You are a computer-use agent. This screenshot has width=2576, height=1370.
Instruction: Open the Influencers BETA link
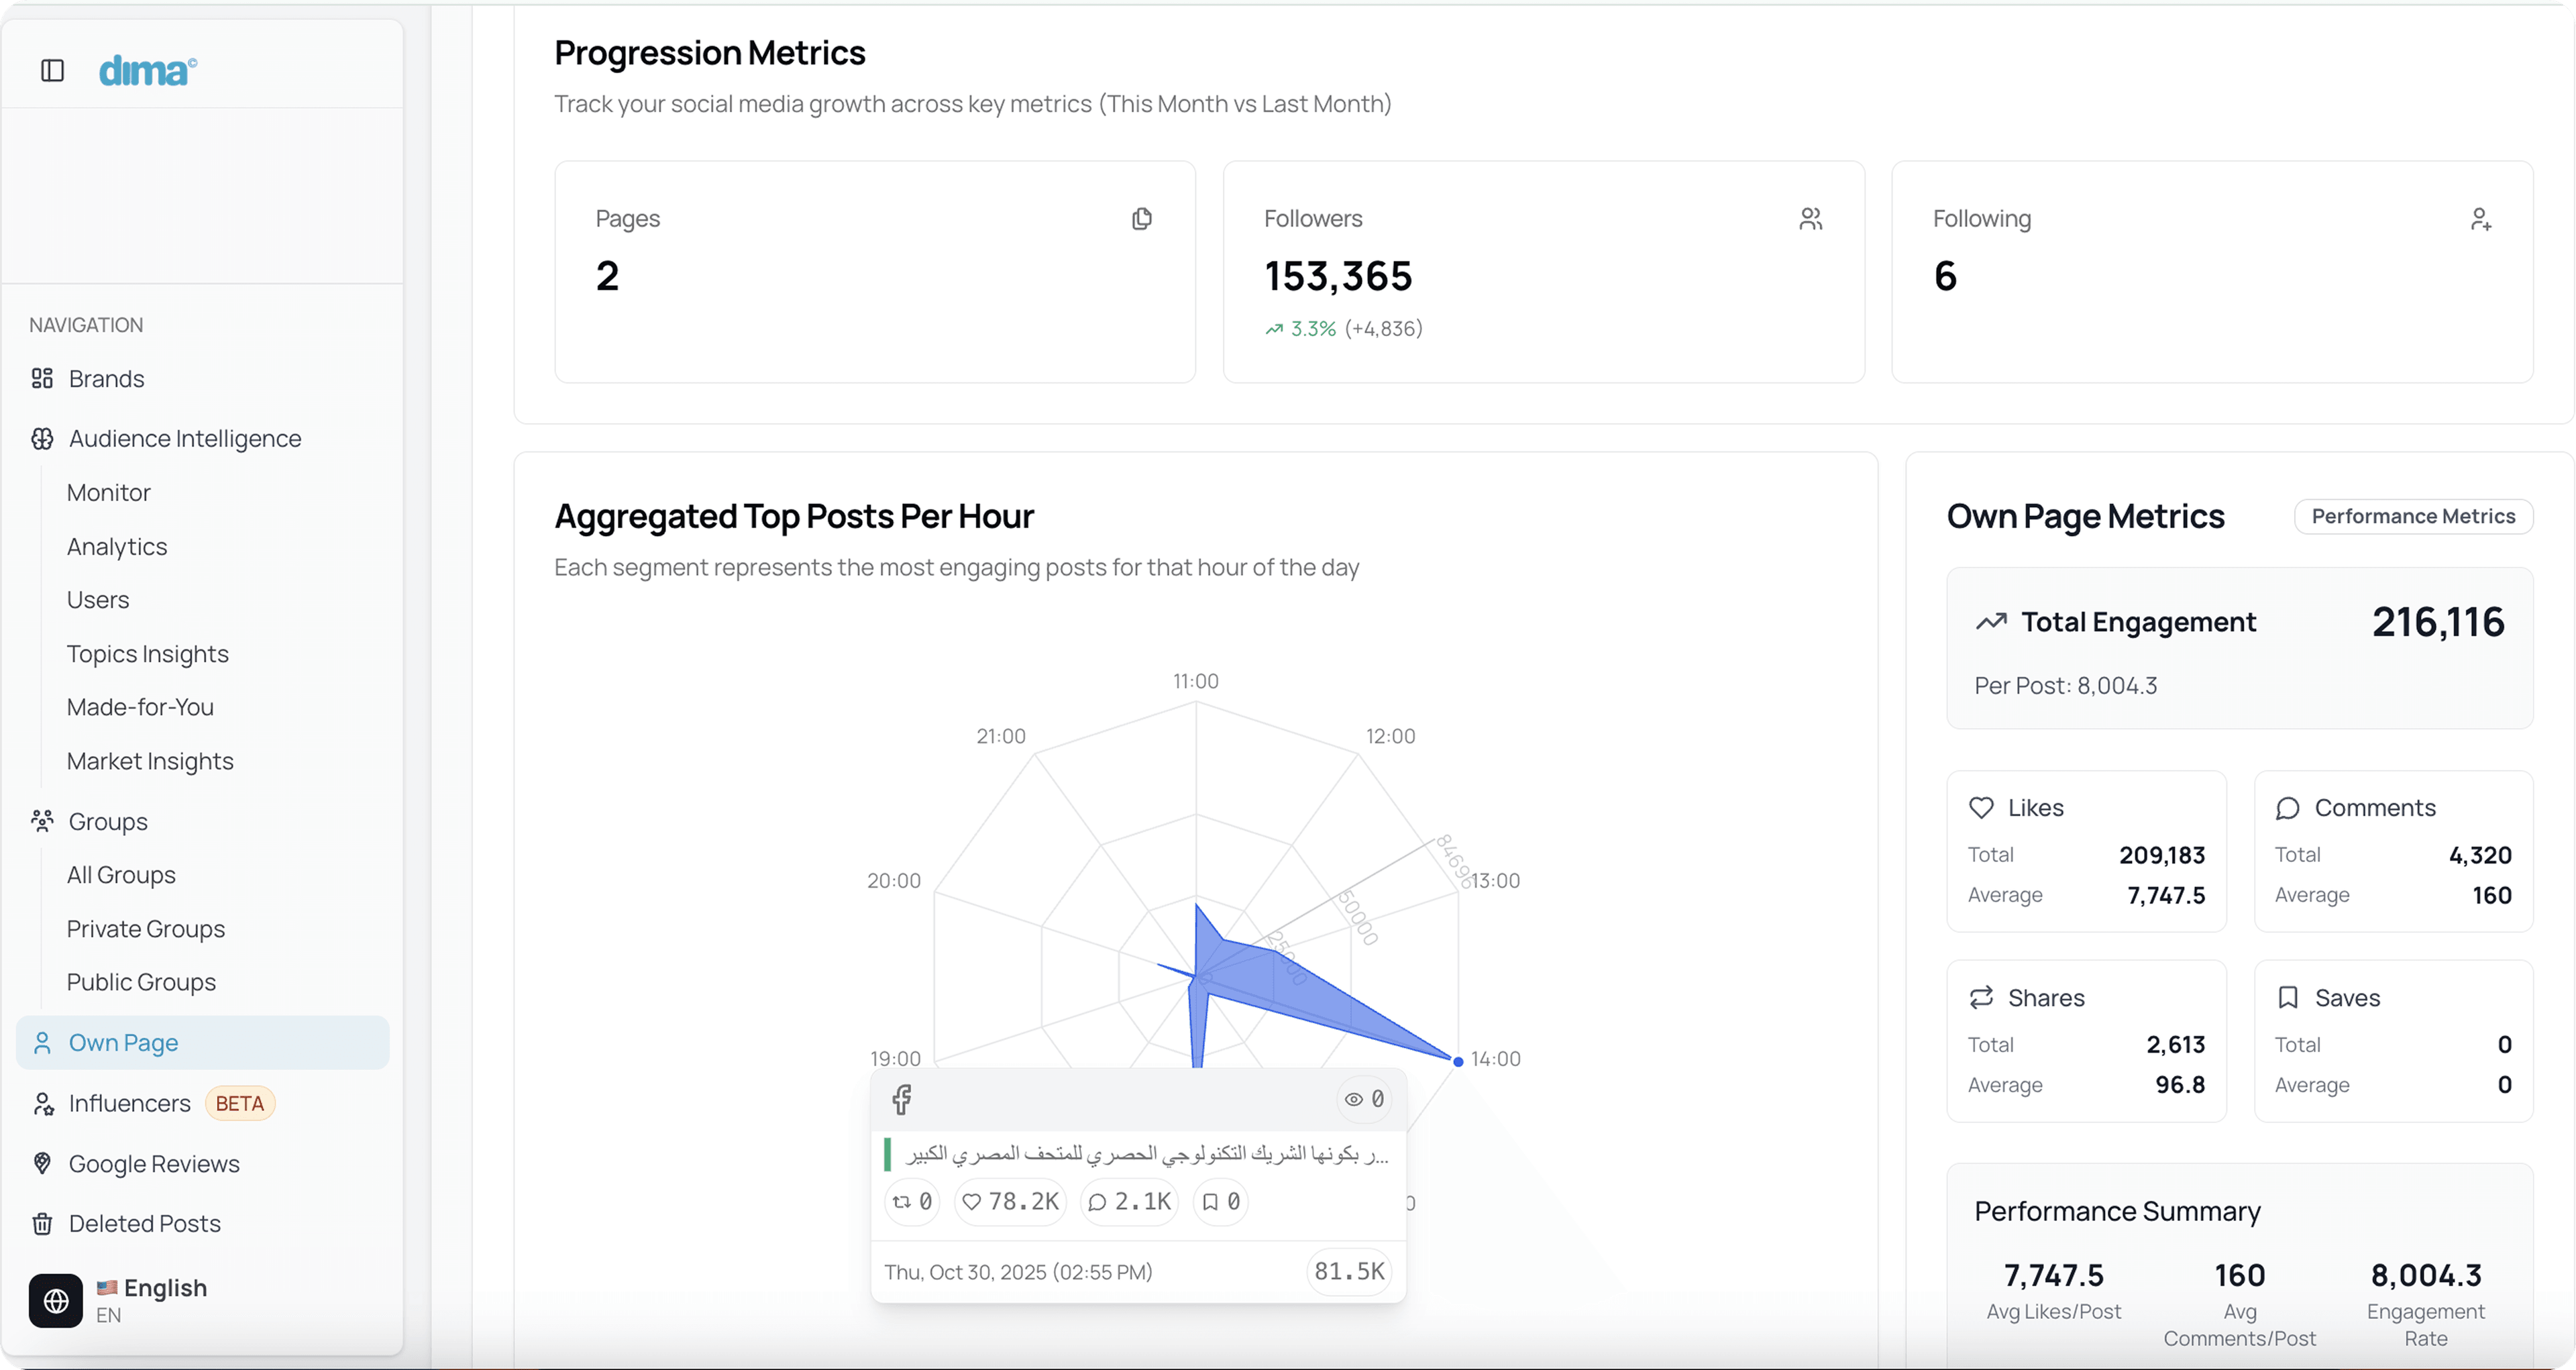click(130, 1103)
